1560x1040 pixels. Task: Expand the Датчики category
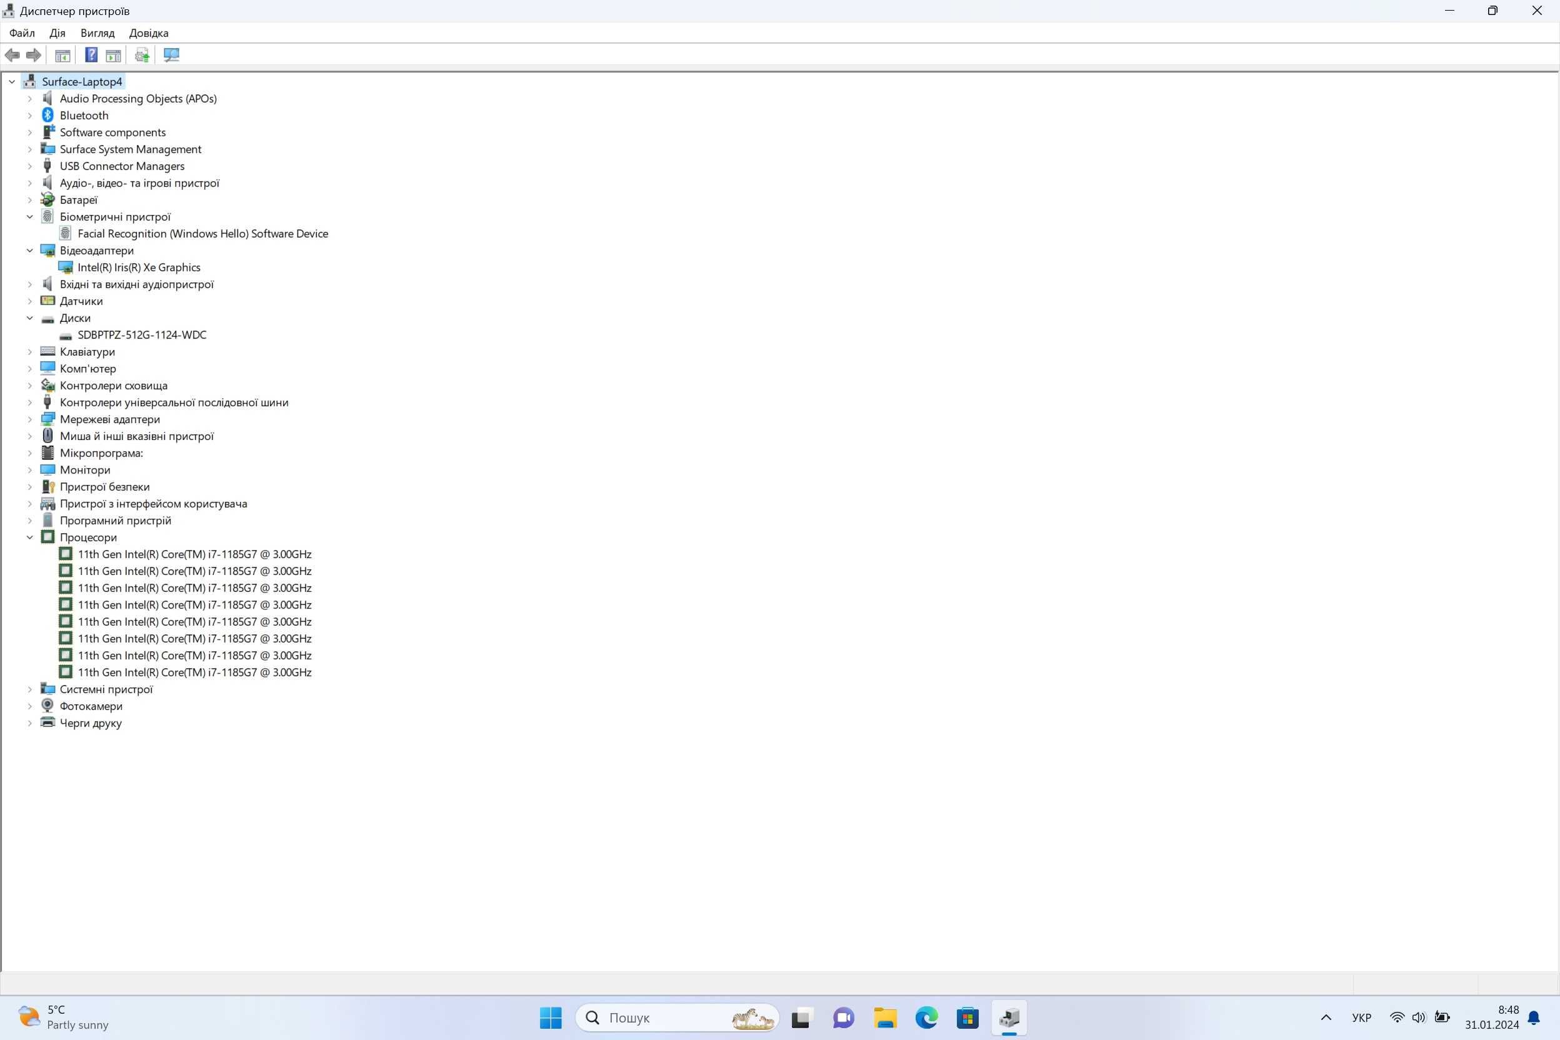click(x=29, y=301)
